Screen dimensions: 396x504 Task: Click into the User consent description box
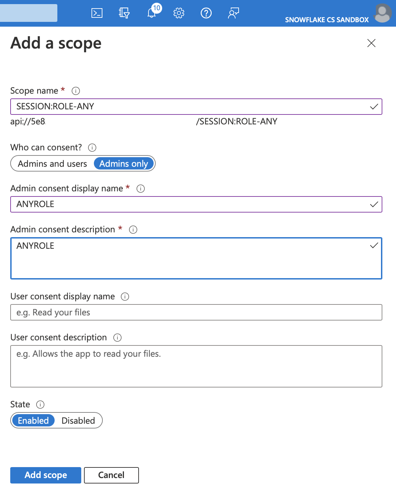[196, 366]
